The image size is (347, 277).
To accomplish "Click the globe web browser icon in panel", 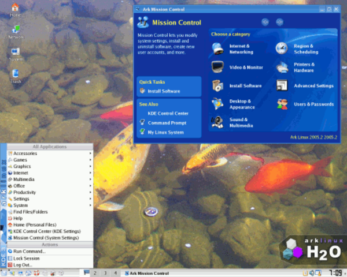I will (x=28, y=273).
